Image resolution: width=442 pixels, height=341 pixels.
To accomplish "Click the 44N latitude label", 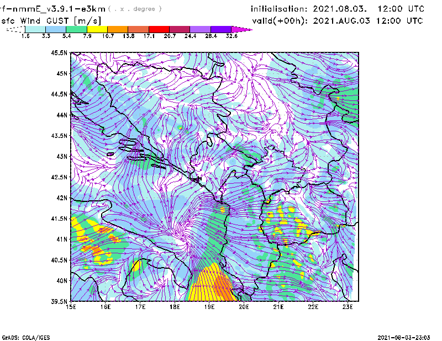I will coord(62,115).
